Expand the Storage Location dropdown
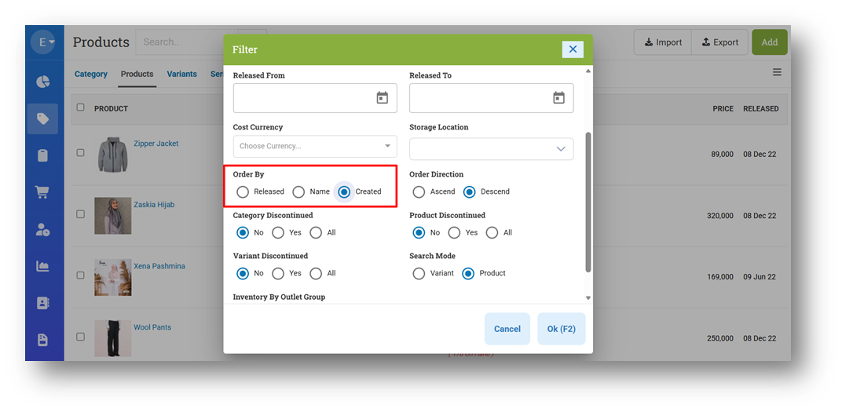 coord(492,149)
